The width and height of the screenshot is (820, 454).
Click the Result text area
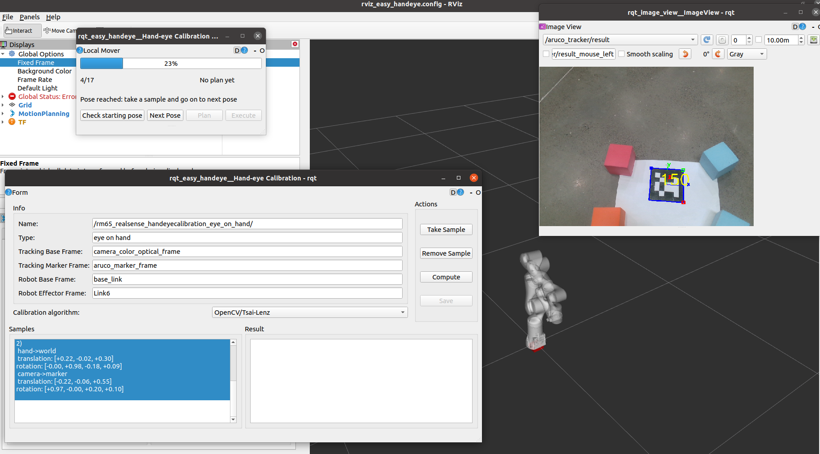pyautogui.click(x=361, y=381)
